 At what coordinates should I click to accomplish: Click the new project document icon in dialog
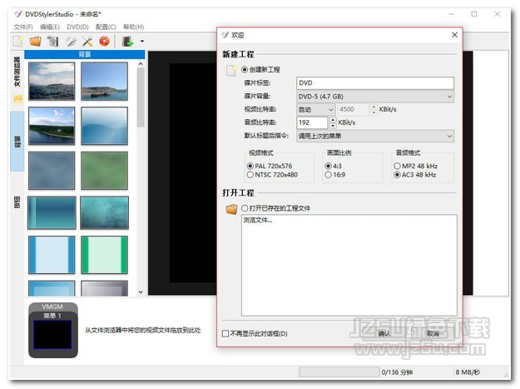coord(231,70)
